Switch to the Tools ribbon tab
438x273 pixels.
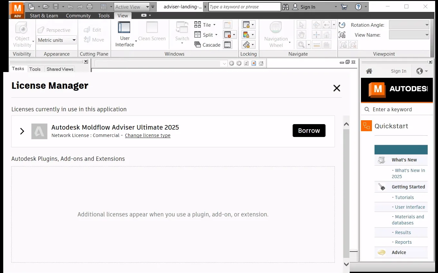104,15
